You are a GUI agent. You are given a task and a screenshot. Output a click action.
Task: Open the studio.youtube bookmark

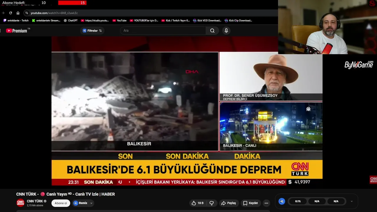tap(95, 21)
